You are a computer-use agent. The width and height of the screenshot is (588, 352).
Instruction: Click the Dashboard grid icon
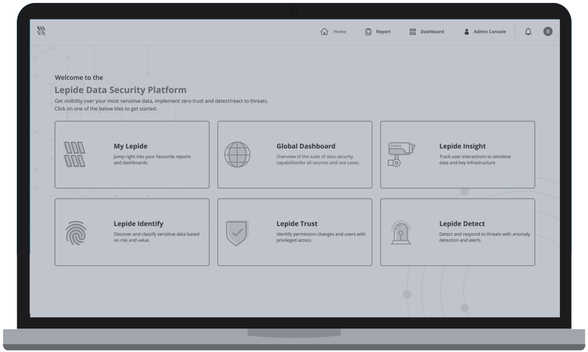point(412,32)
